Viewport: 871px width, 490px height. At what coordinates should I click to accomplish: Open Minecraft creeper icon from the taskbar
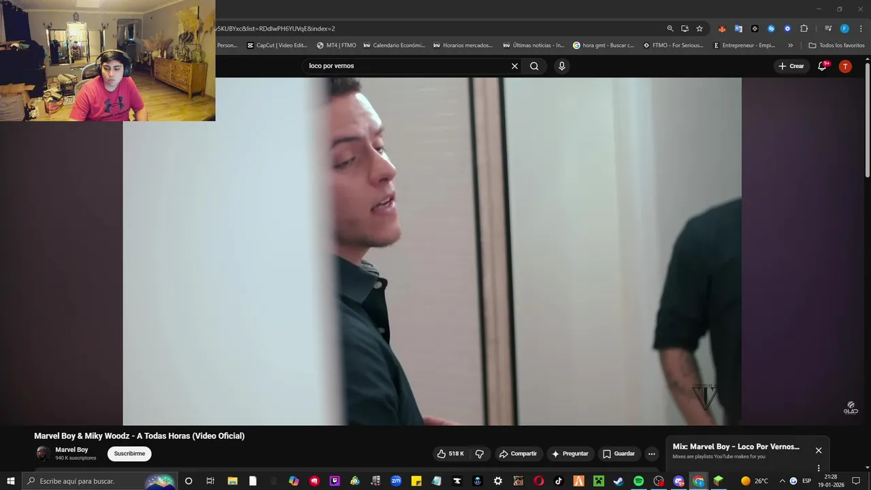(x=599, y=481)
